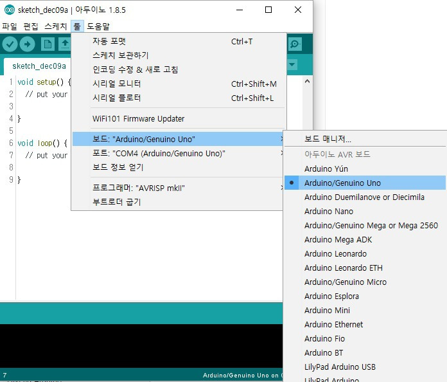447x382 pixels.
Task: Close the Arduino IDE window
Action: click(x=298, y=10)
